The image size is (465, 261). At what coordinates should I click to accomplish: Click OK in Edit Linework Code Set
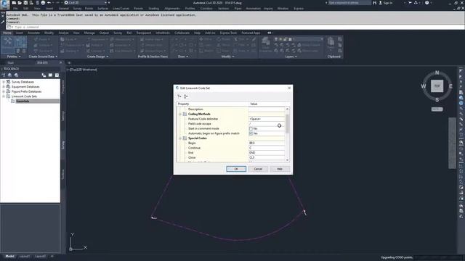pos(236,169)
